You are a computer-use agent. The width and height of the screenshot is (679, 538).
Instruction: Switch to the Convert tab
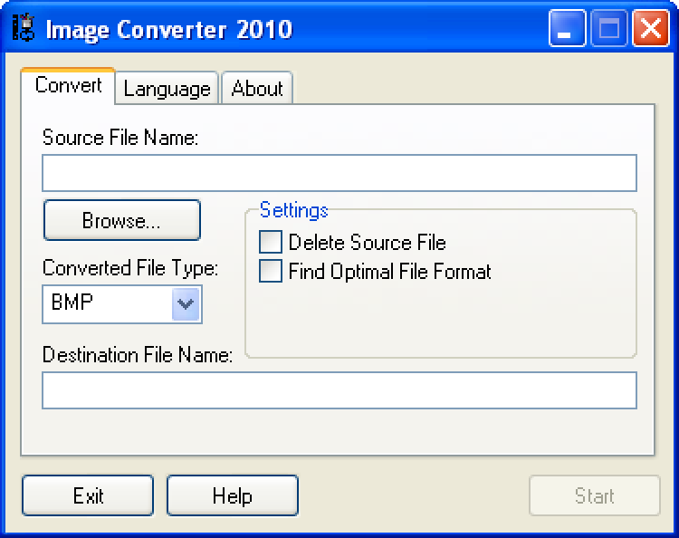pyautogui.click(x=68, y=86)
